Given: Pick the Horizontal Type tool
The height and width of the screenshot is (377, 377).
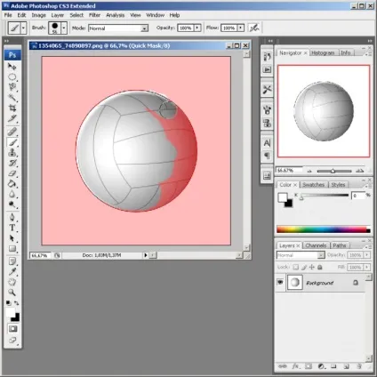Looking at the screenshot, I should [12, 228].
